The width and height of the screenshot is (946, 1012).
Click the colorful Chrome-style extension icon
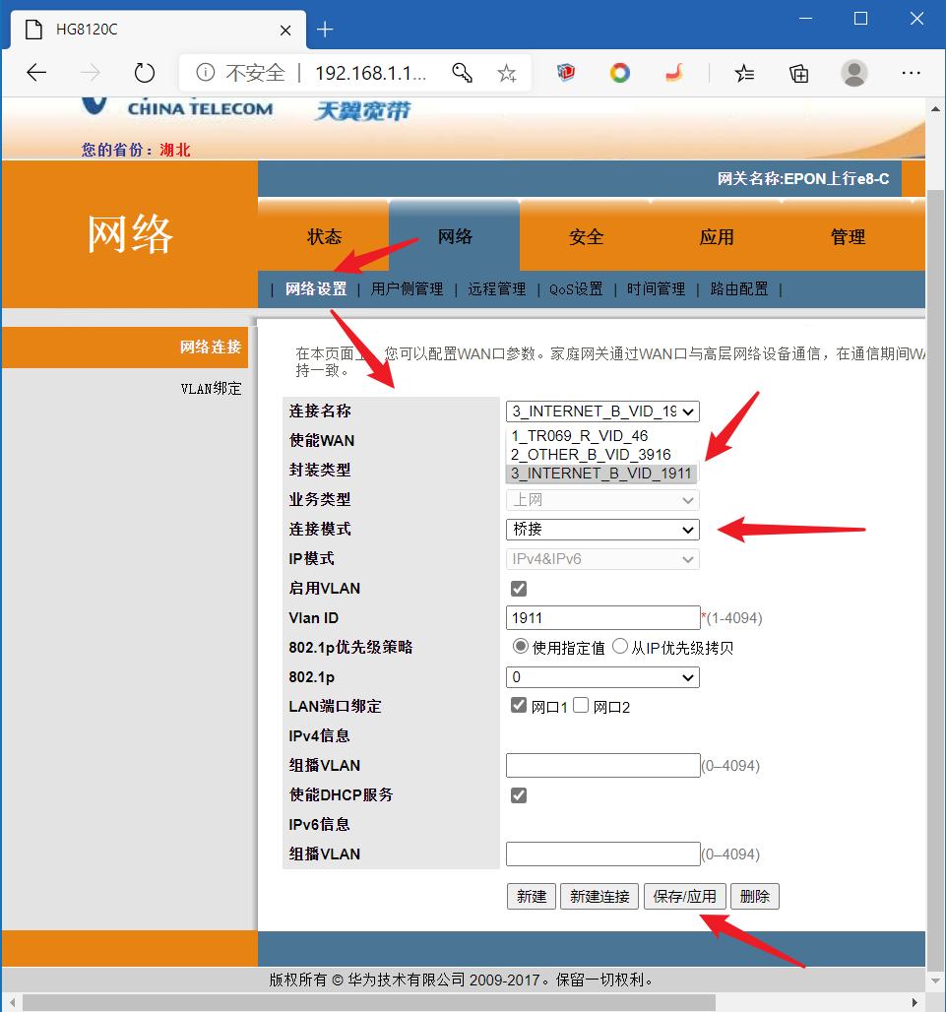619,72
